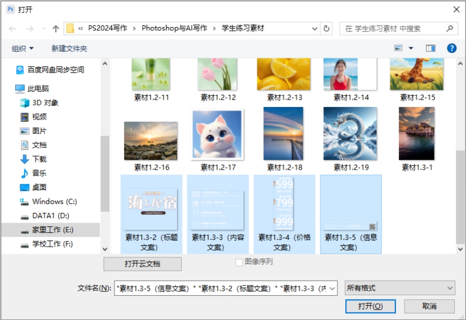The height and width of the screenshot is (320, 466).
Task: Select the 学校工作 (F:) drive
Action: pos(47,244)
